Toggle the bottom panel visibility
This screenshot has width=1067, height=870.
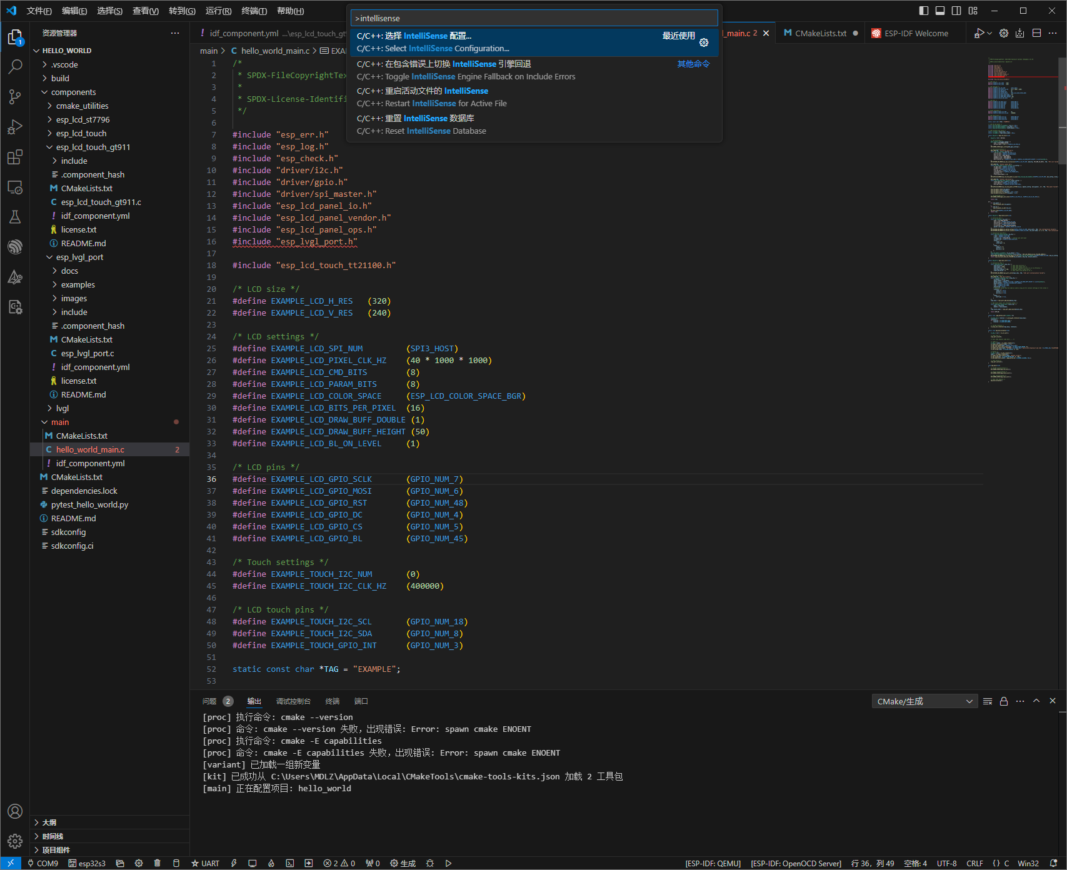(940, 11)
